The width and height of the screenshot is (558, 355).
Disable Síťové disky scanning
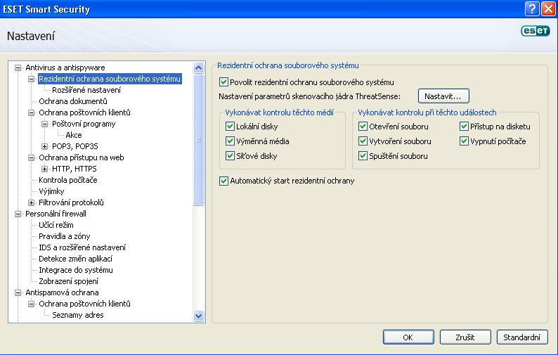[230, 156]
